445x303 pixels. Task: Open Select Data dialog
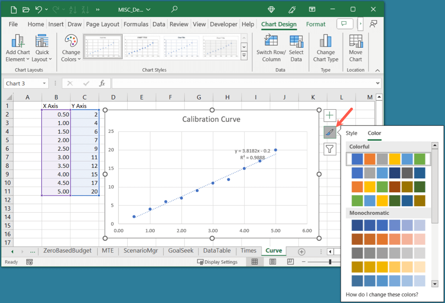point(296,42)
